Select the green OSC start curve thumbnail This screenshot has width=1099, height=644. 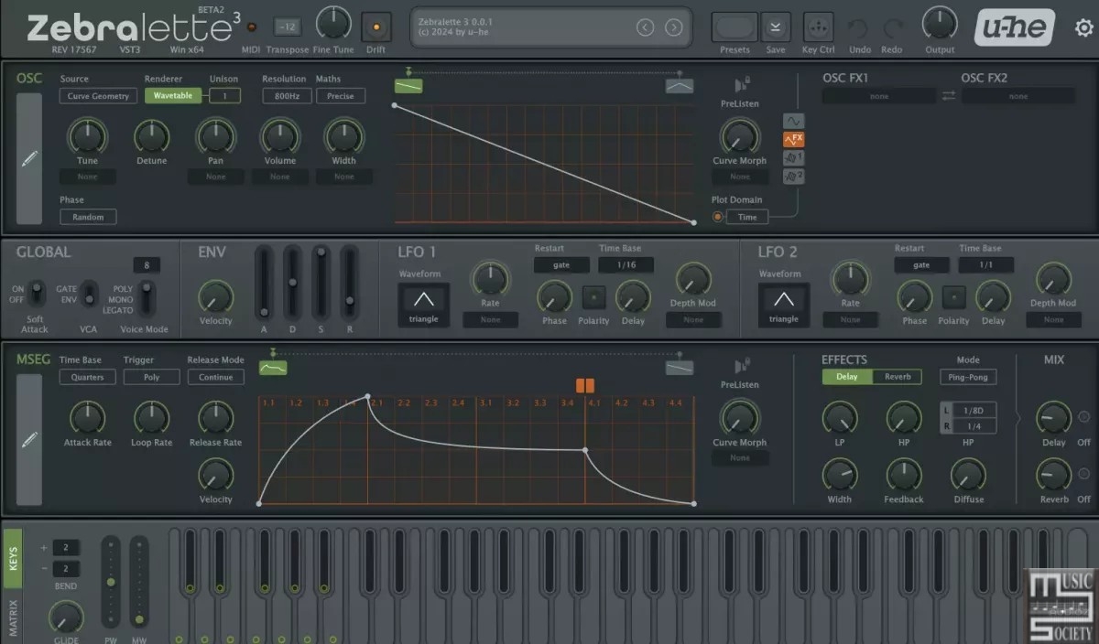[408, 85]
